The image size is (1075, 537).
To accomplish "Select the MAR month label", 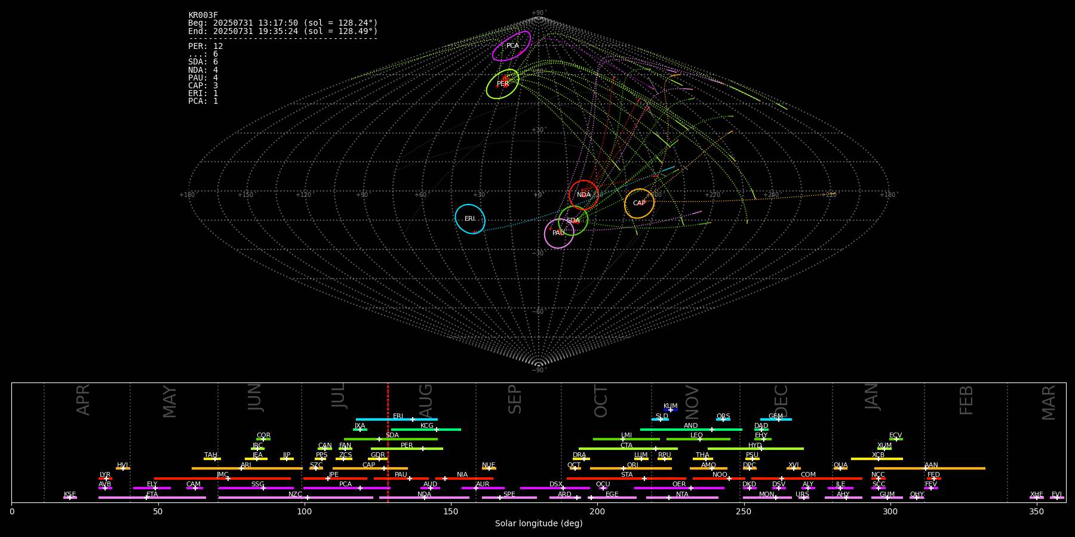I will coord(1049,403).
